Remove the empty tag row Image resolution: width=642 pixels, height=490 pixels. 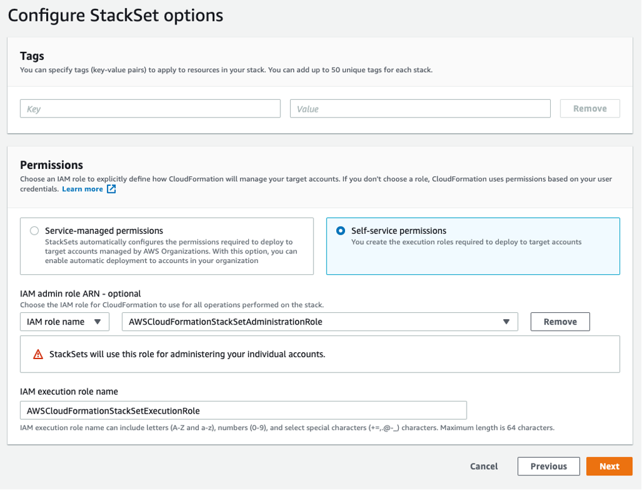(589, 108)
